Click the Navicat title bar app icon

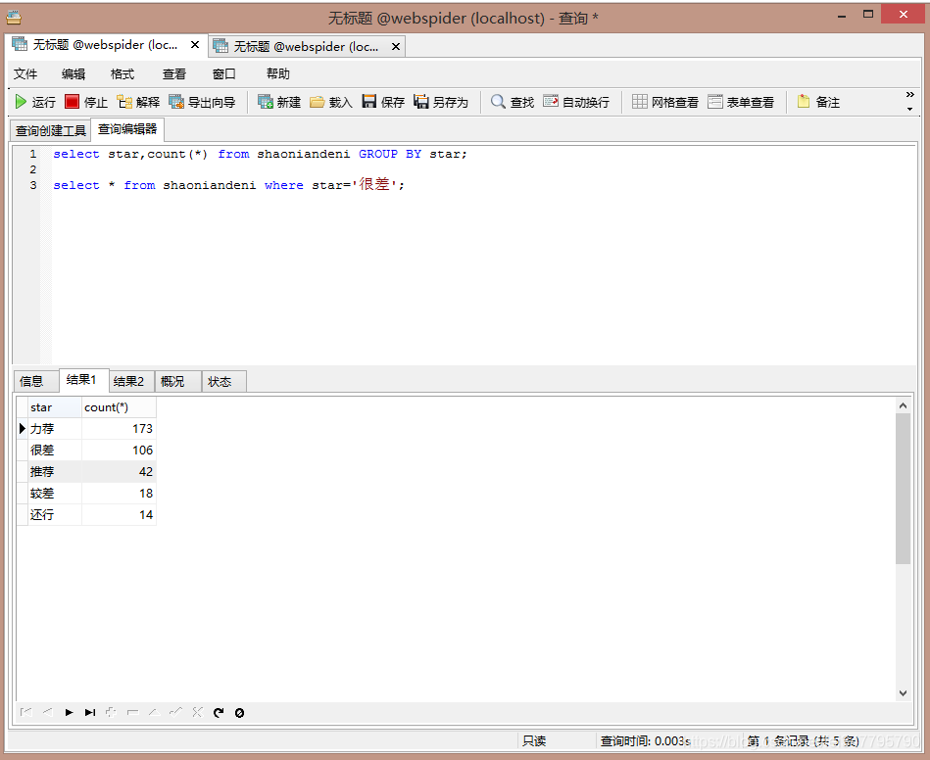coord(15,18)
